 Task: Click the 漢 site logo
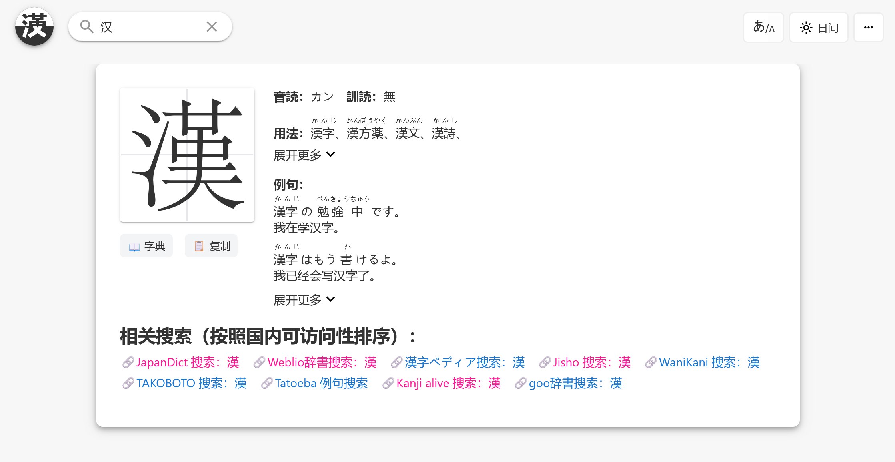[x=34, y=26]
